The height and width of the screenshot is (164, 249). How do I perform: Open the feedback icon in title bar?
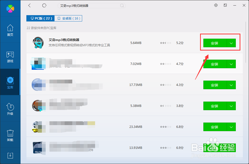[x=225, y=5]
